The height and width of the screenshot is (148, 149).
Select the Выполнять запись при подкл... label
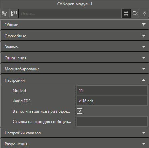click(41, 111)
